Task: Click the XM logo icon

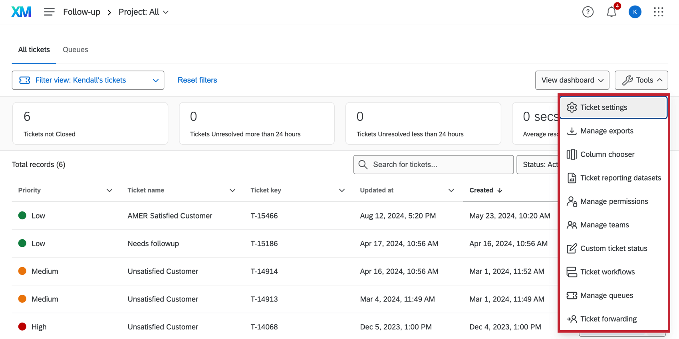Action: [21, 12]
